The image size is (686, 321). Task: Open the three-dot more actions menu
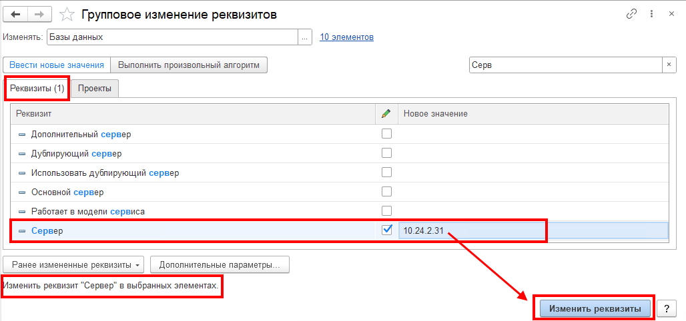[652, 14]
